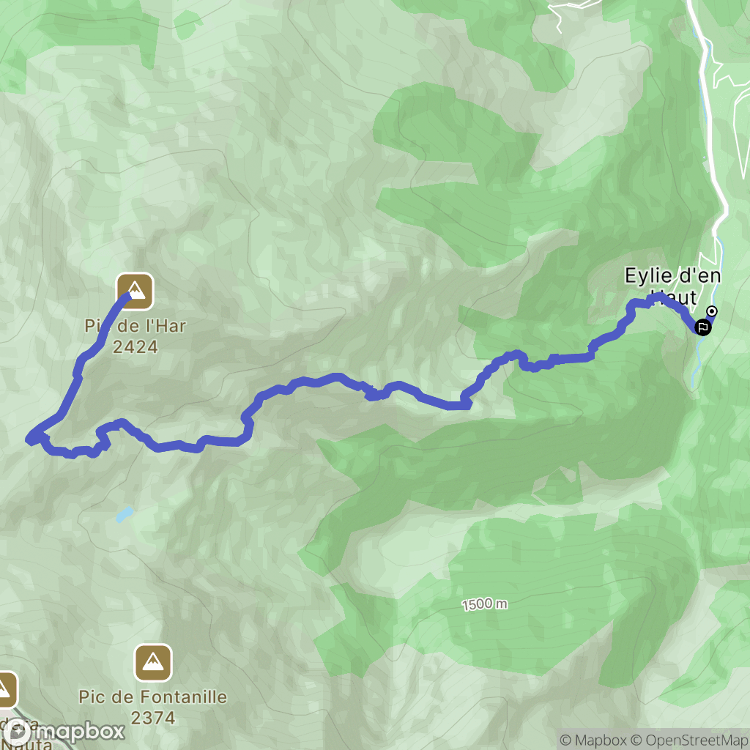Select the black finish flag marker

pos(702,327)
